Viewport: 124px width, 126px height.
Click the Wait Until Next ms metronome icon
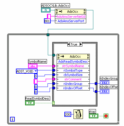pos(78,114)
